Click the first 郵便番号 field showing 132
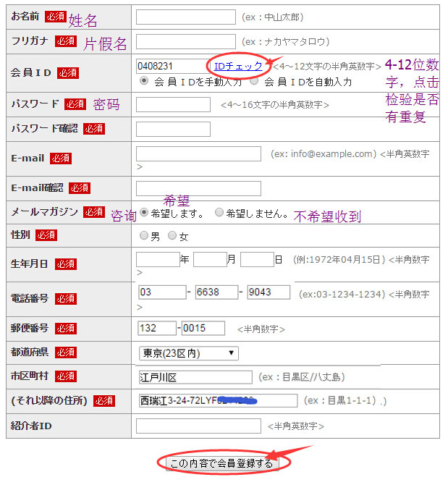Image resolution: width=448 pixels, height=477 pixels. [157, 328]
